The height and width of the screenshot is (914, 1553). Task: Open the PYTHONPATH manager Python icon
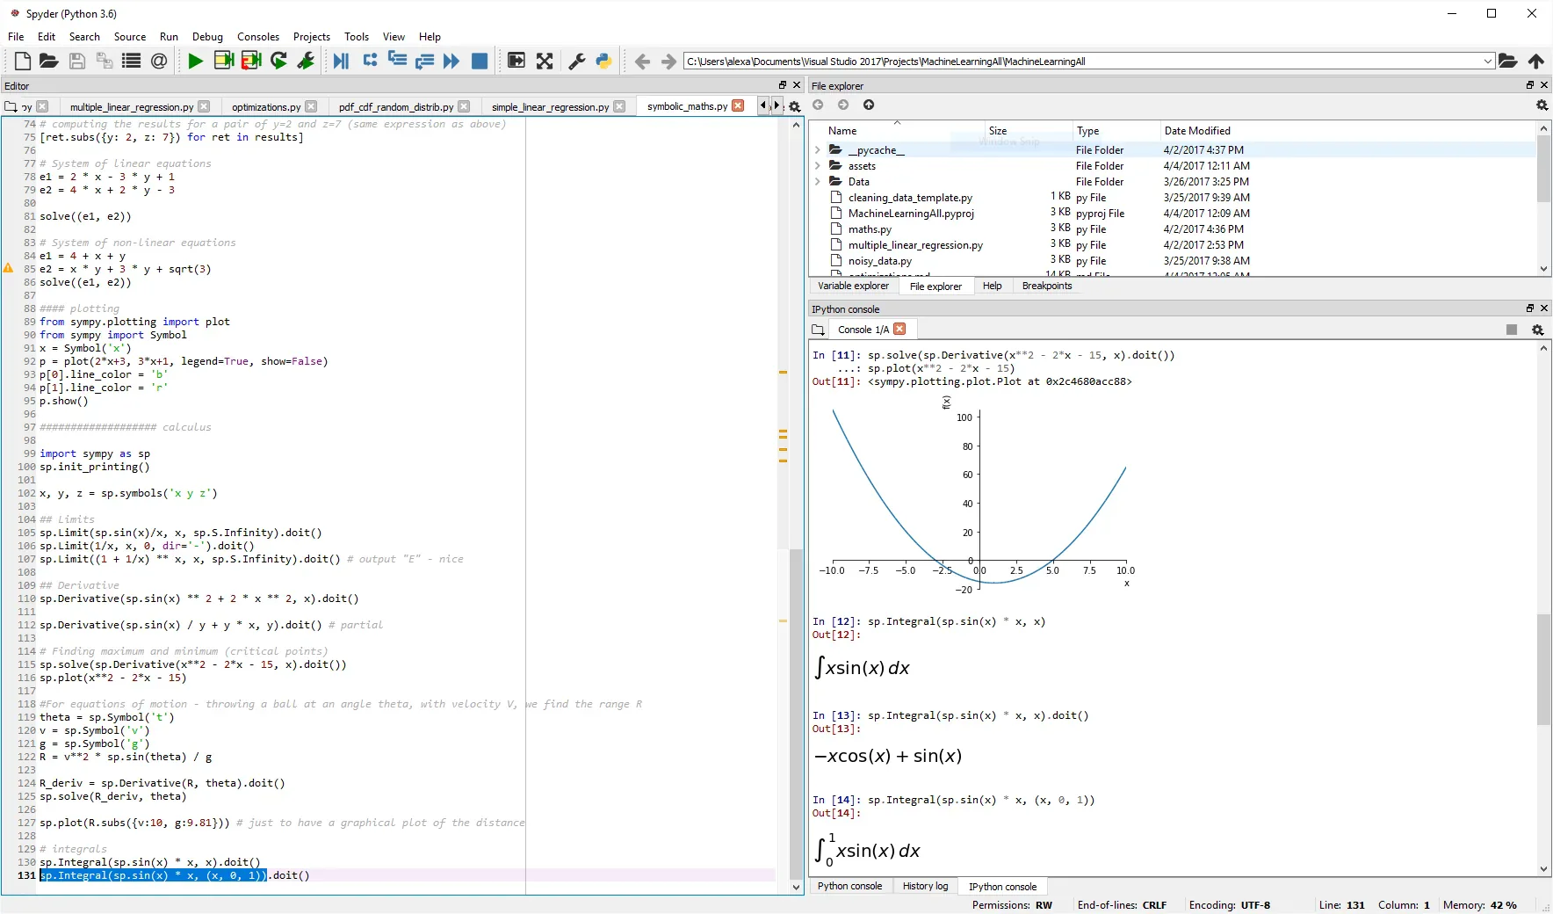[603, 61]
